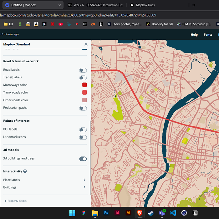This screenshot has width=219, height=219.
Task: Toggle Pedestrian paths on
Action: point(83,108)
